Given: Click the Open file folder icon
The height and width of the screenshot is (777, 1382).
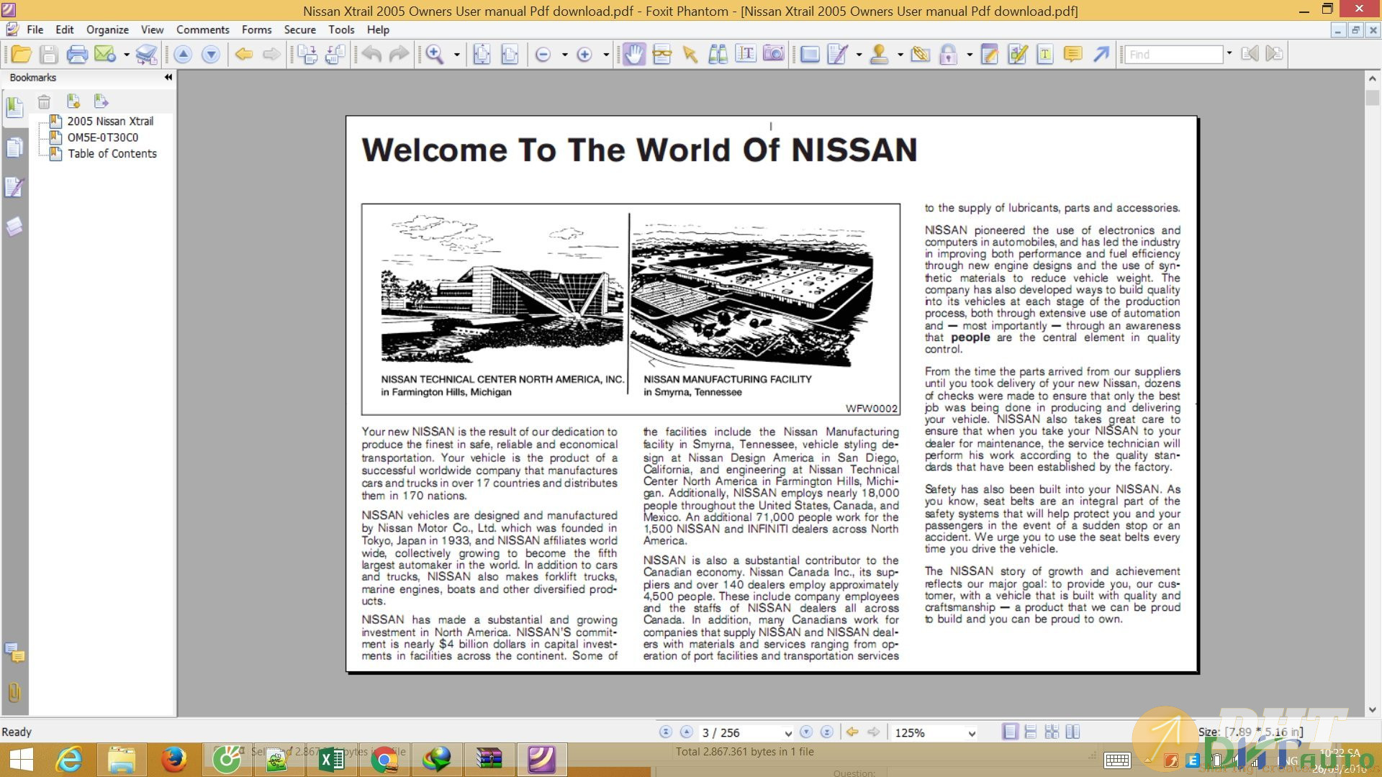Looking at the screenshot, I should 21,54.
